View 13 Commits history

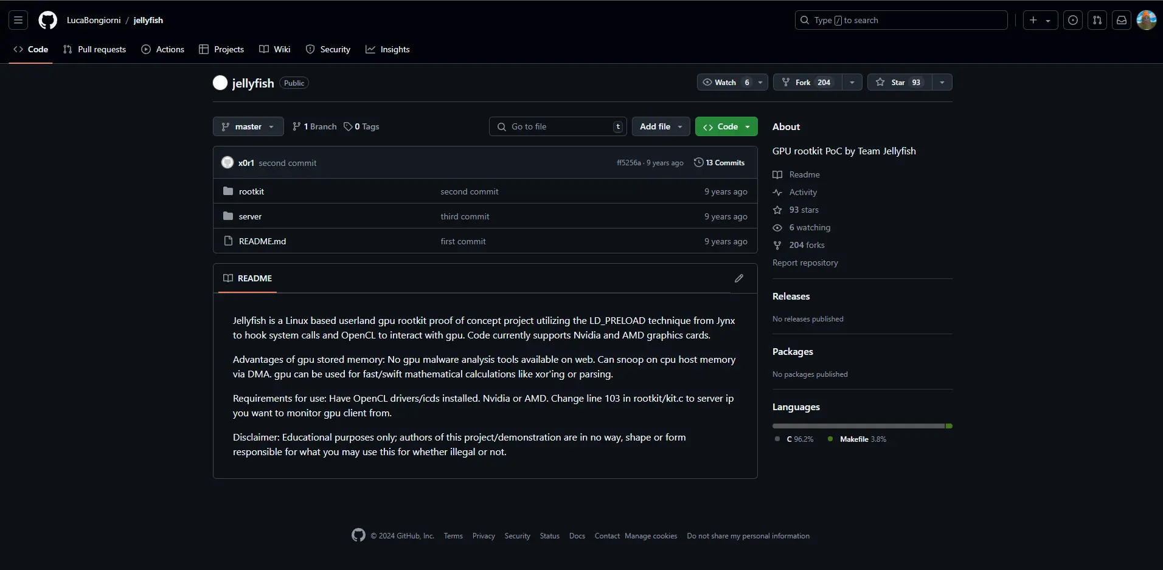click(x=719, y=162)
